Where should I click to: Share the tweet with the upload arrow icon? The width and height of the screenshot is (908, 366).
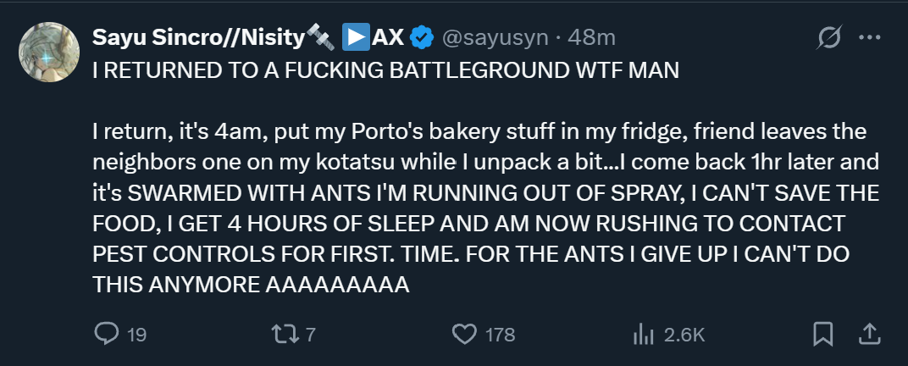click(x=870, y=335)
